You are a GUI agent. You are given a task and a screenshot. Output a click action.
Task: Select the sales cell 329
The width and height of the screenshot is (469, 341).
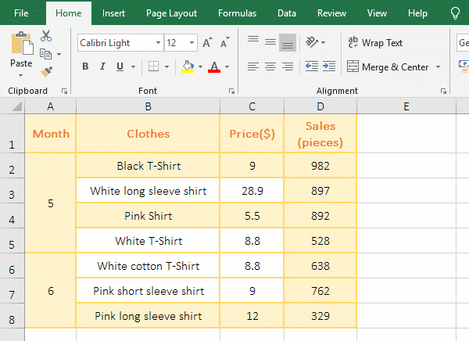[320, 316]
